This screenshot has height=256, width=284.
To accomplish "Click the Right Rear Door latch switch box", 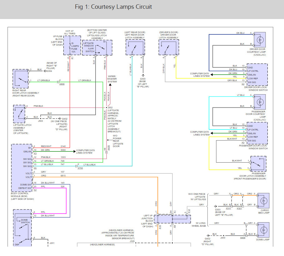I will (21, 79).
